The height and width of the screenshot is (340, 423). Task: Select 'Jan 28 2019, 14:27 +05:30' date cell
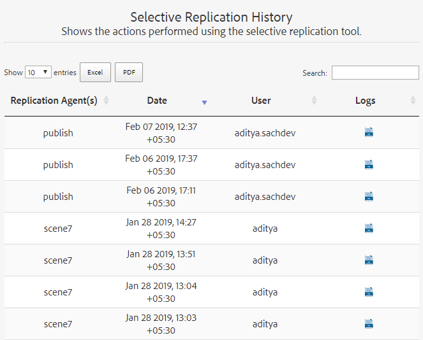pyautogui.click(x=161, y=229)
